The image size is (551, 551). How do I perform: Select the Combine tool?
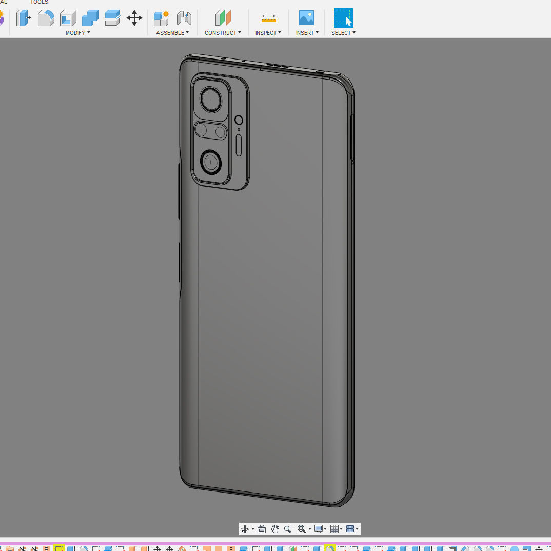90,18
